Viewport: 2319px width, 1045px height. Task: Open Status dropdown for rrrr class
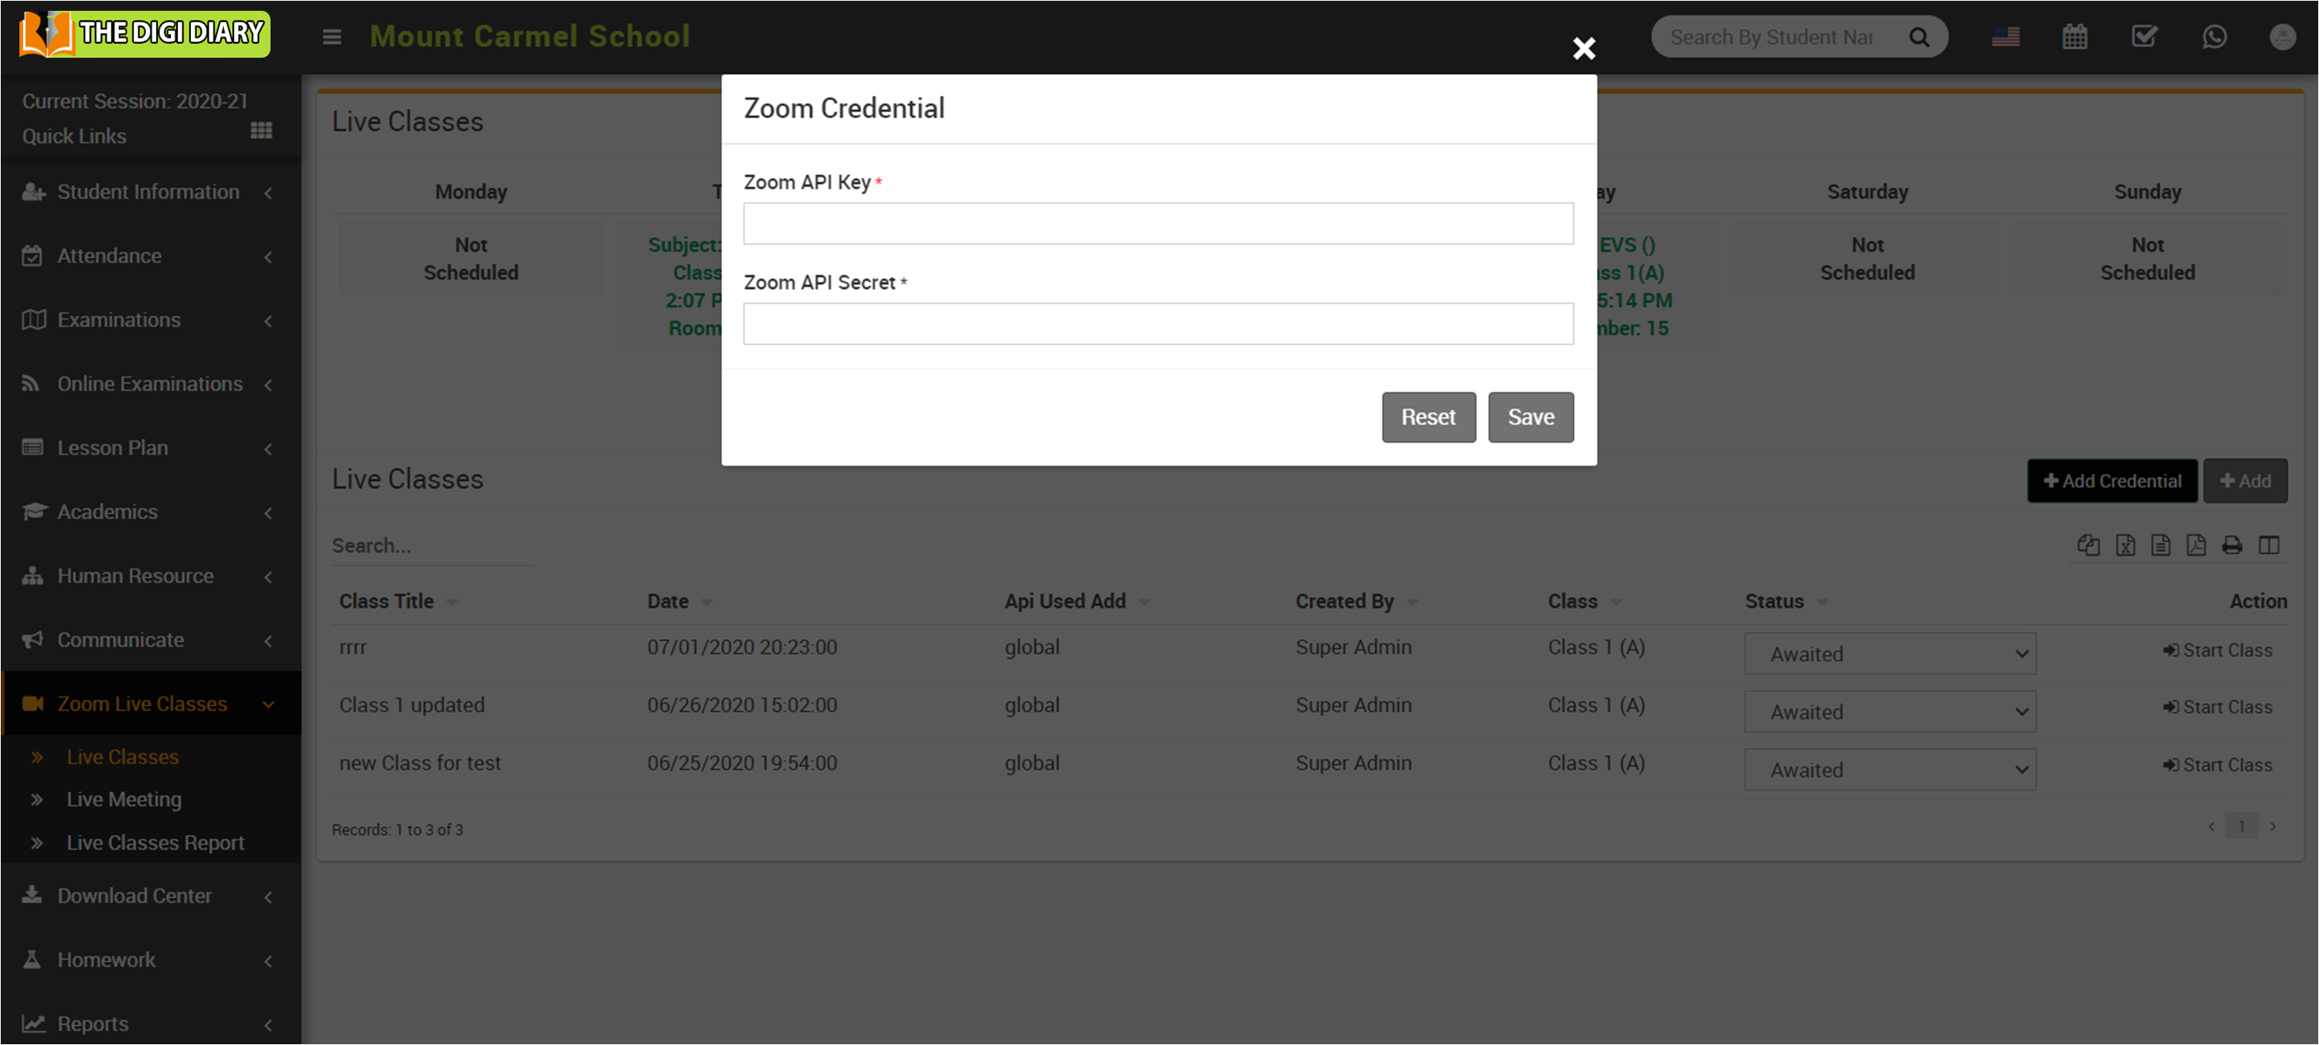point(1889,653)
